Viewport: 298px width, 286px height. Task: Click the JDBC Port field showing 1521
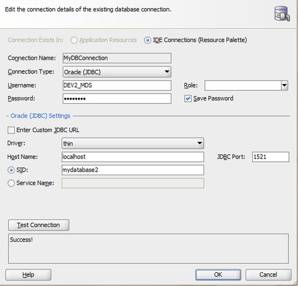pyautogui.click(x=271, y=157)
